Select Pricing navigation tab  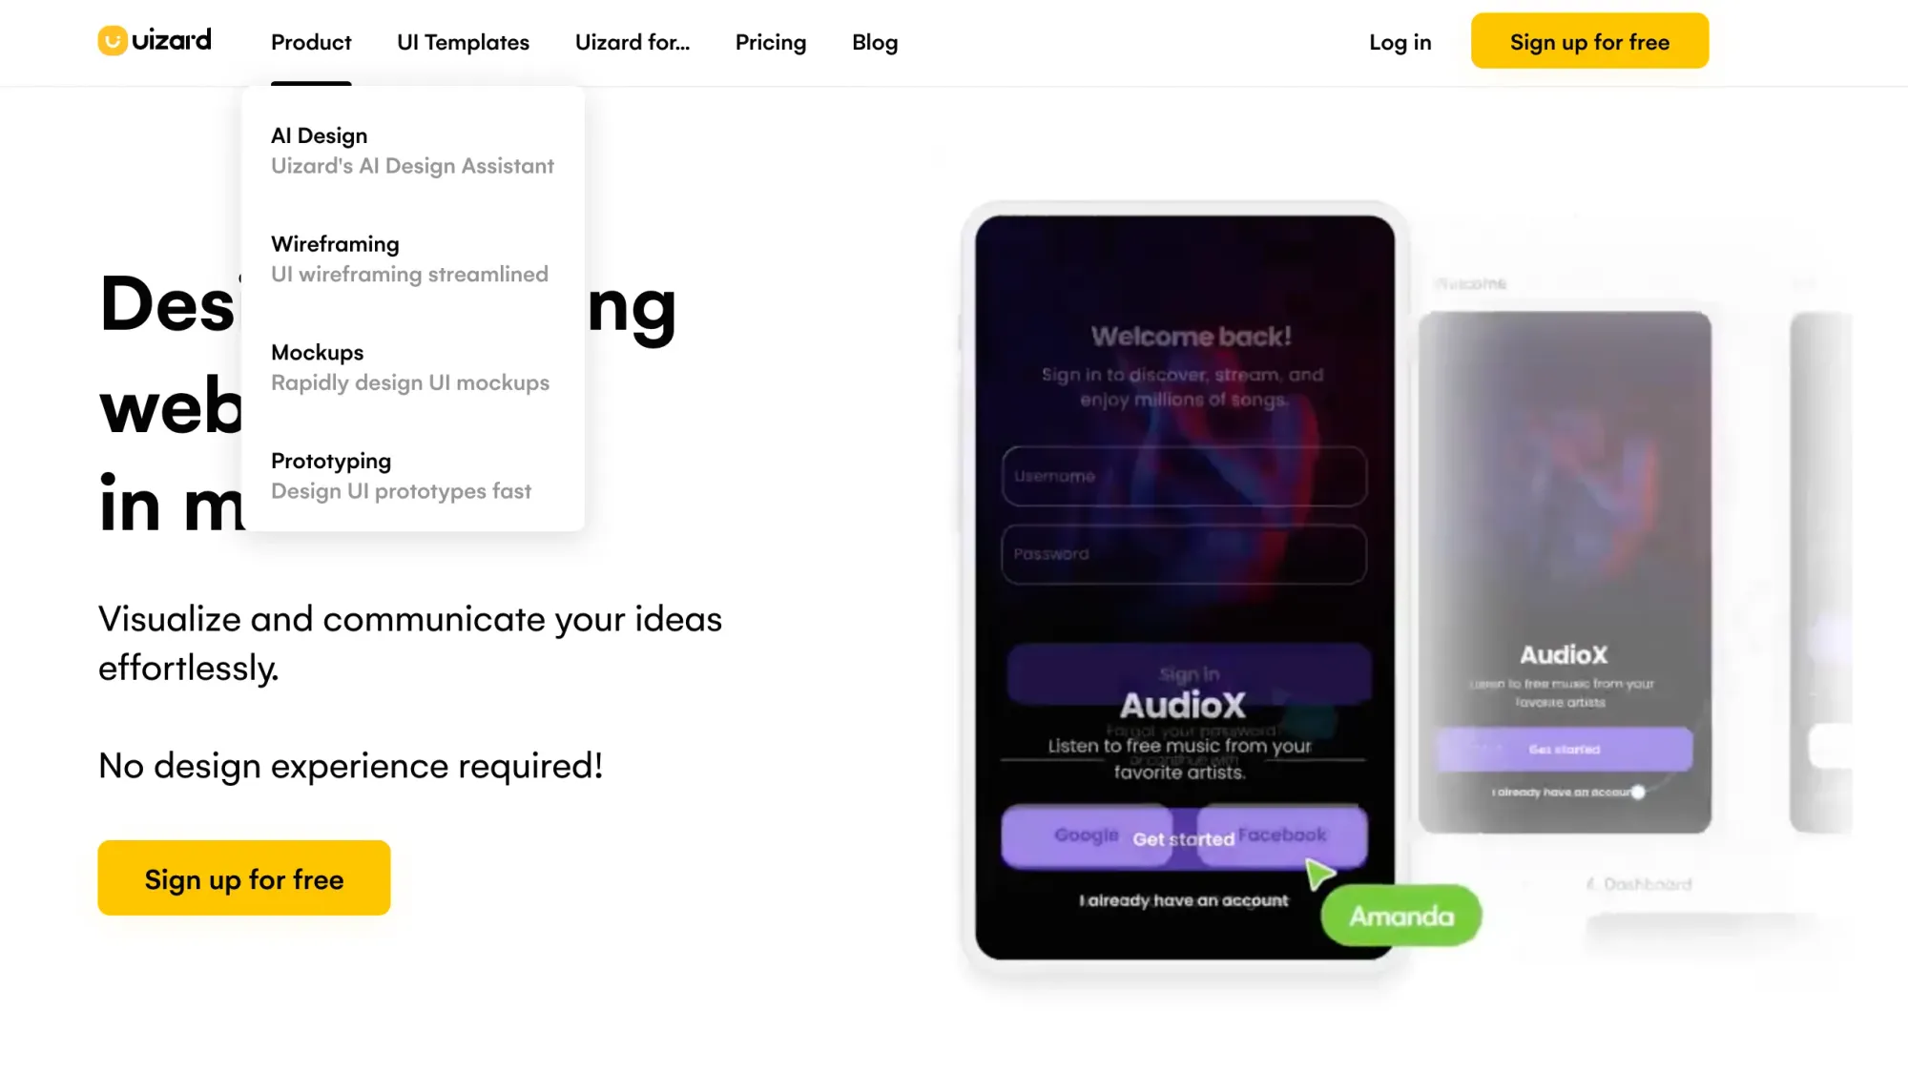(771, 42)
